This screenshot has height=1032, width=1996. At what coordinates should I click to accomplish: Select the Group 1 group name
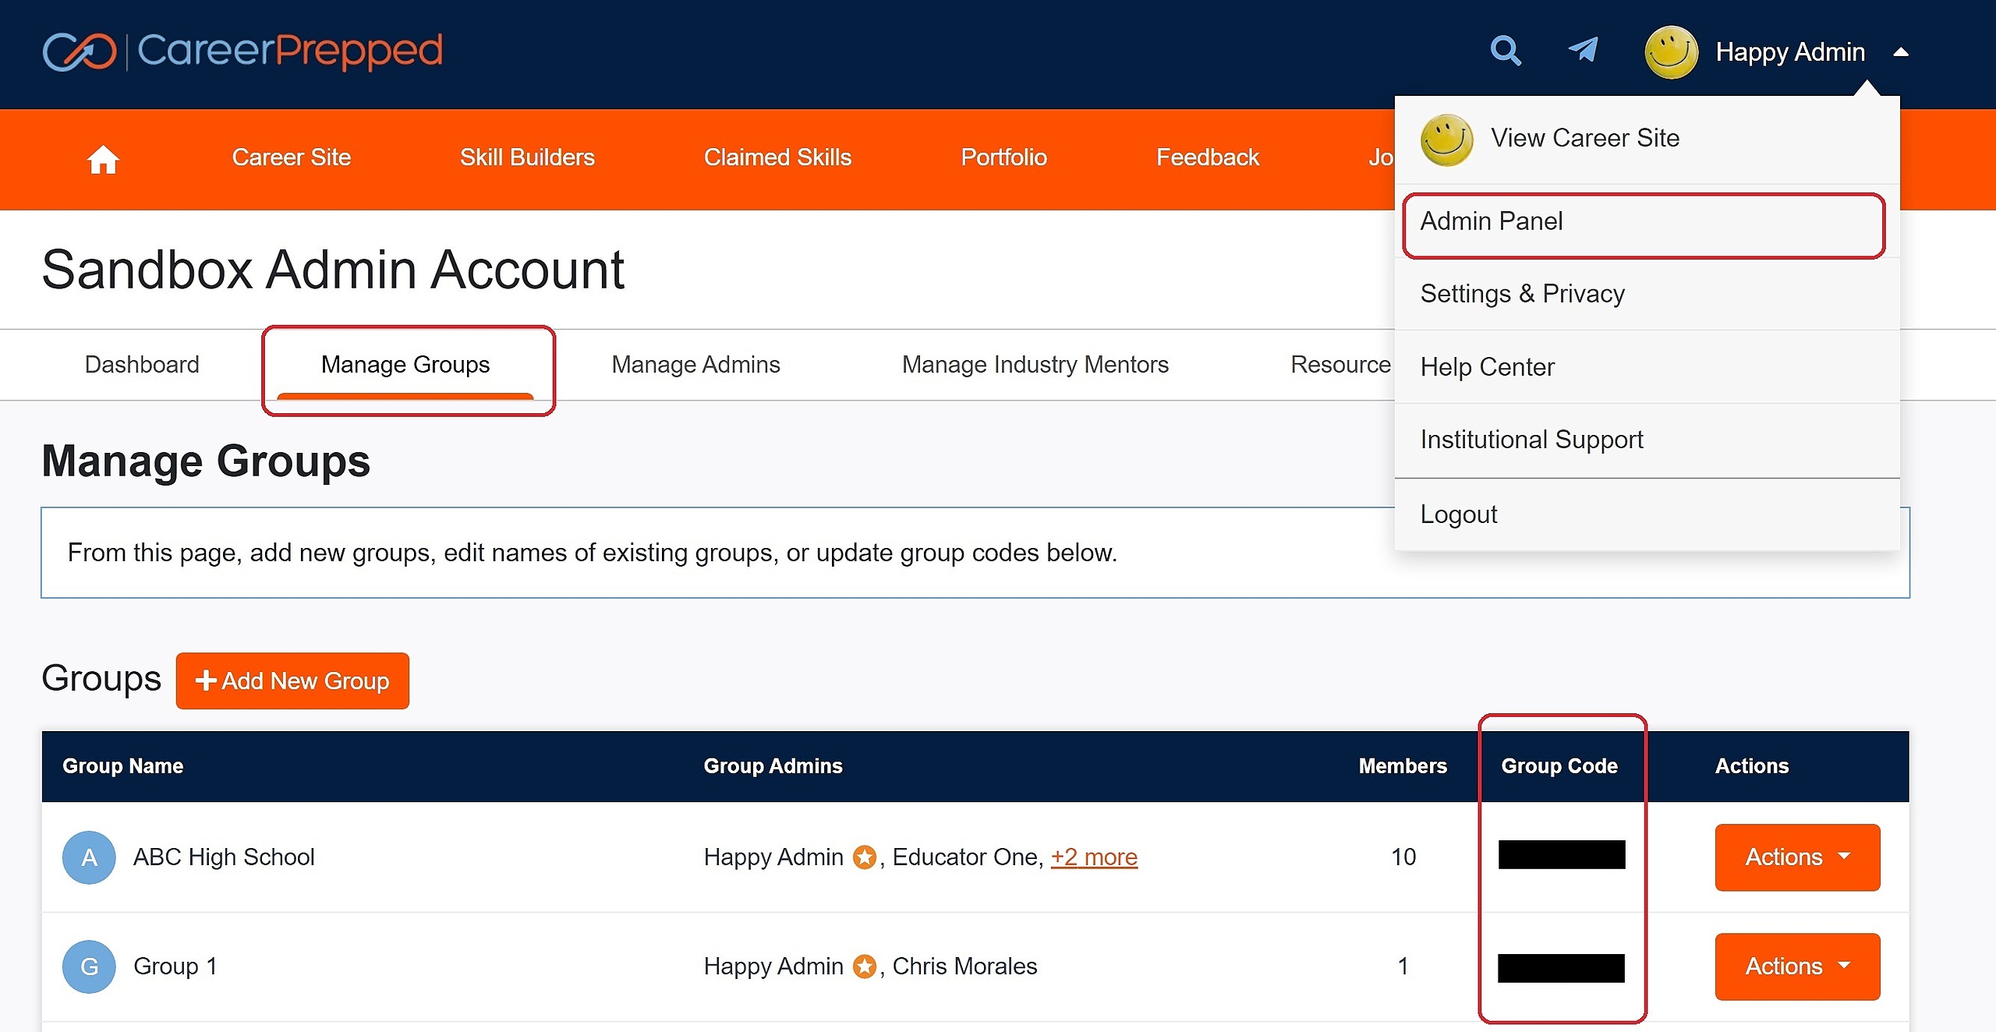coord(175,967)
